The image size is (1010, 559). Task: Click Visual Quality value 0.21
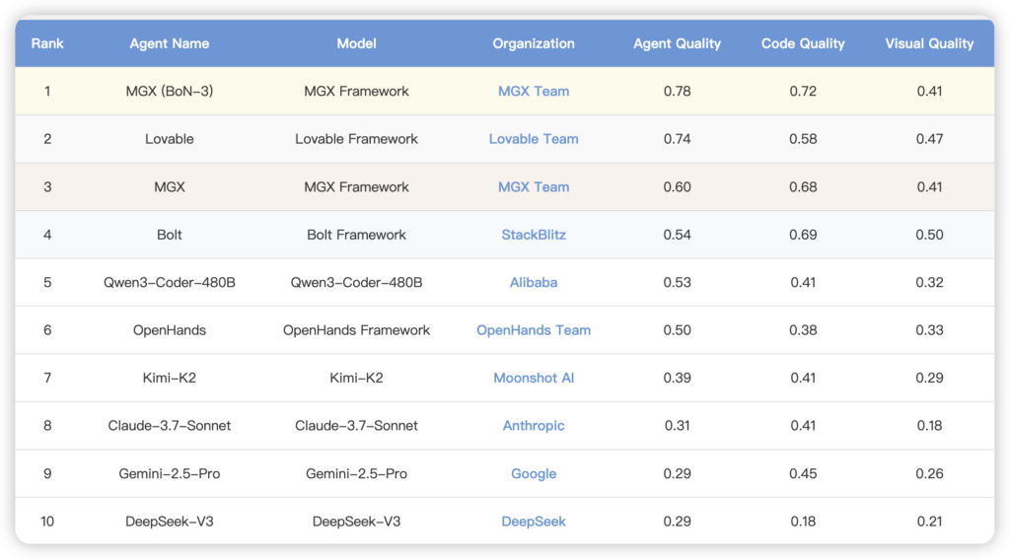929,521
